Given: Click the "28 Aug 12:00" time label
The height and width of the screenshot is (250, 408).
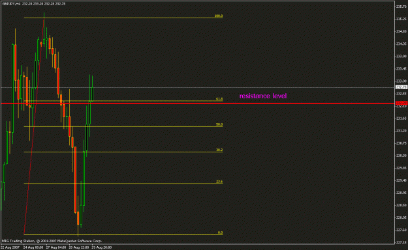Looking at the screenshot, I should coord(79,247).
